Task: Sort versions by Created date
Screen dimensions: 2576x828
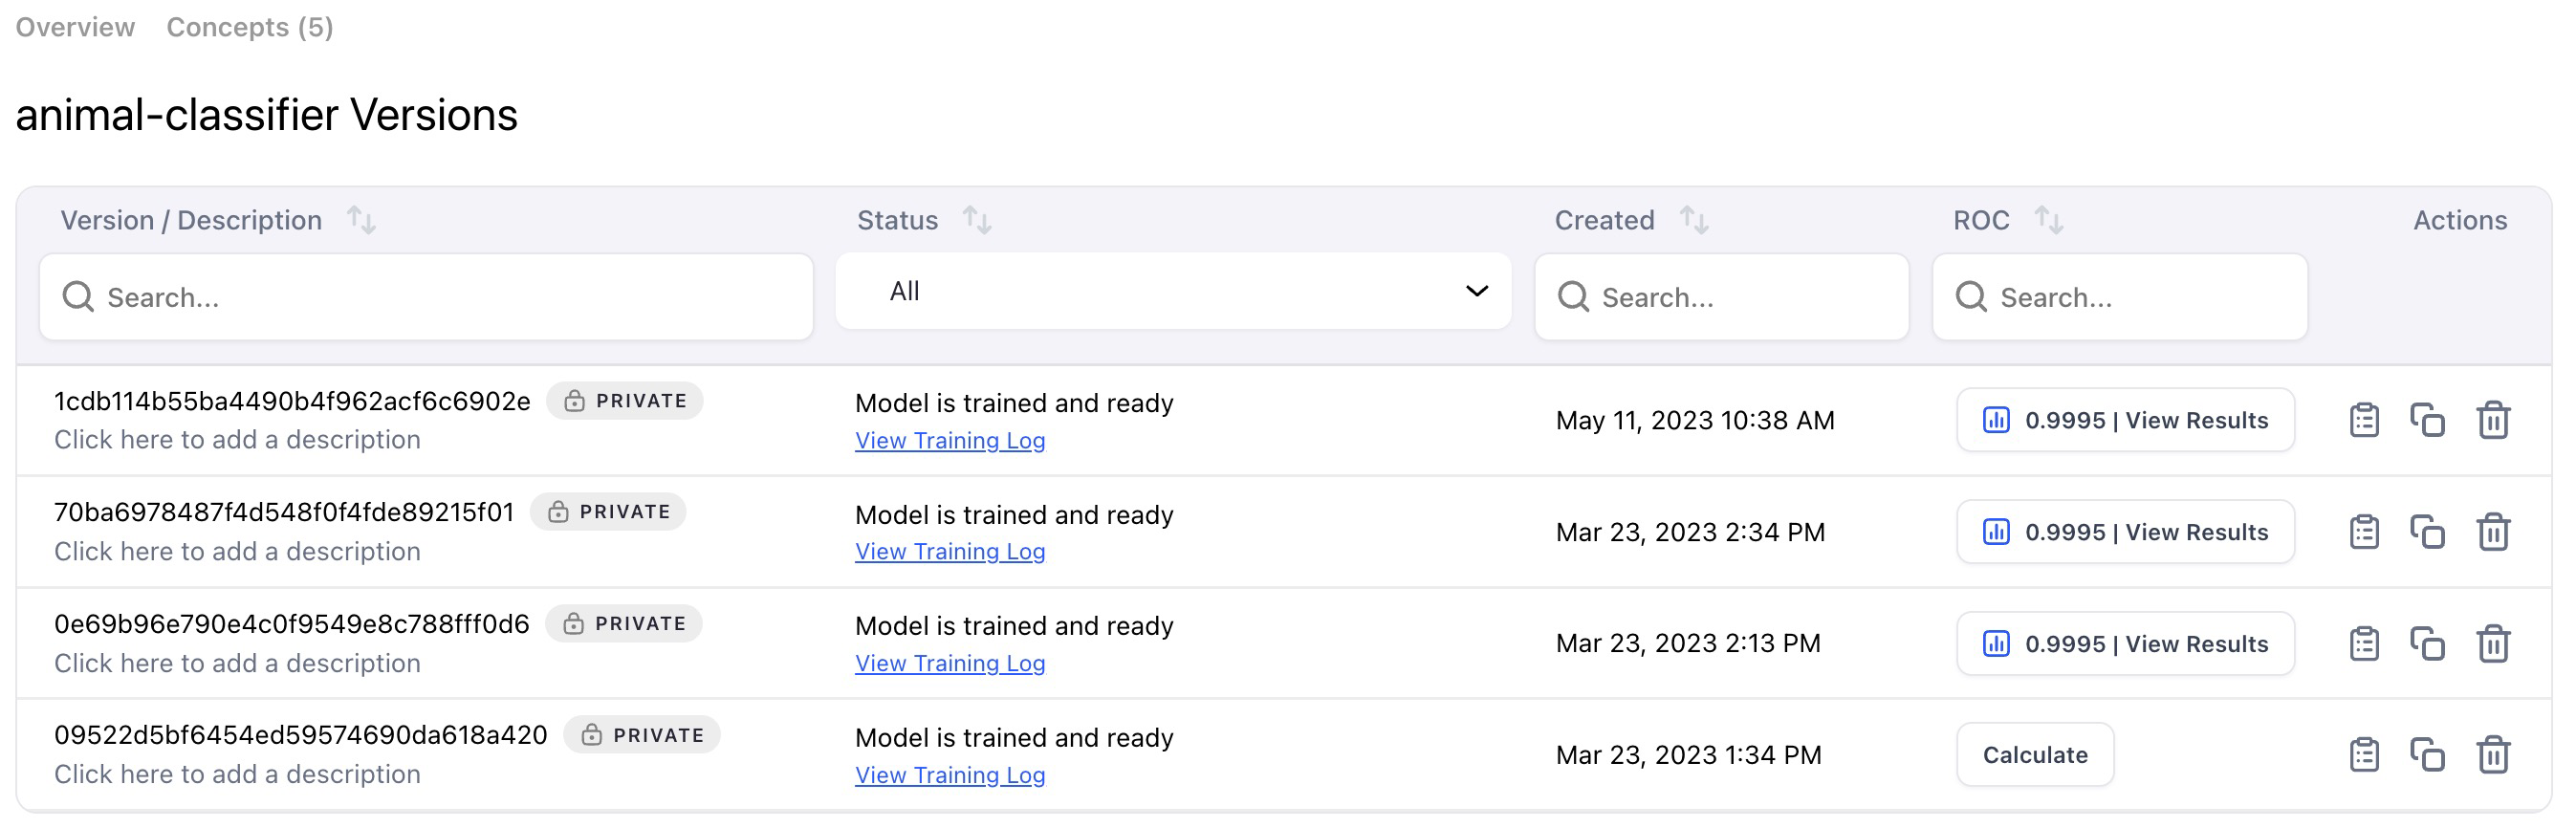Action: point(1694,220)
